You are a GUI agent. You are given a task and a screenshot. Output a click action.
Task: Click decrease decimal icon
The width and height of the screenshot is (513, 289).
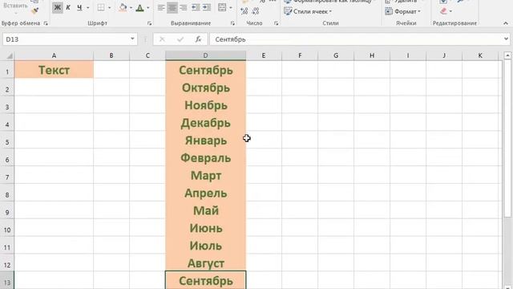(x=256, y=11)
